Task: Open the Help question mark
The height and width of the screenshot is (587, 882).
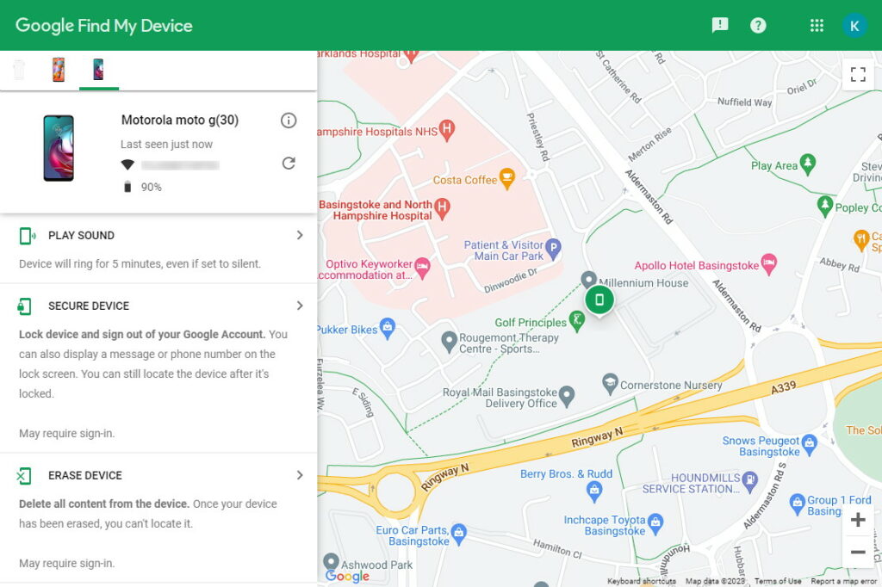Action: pyautogui.click(x=757, y=25)
